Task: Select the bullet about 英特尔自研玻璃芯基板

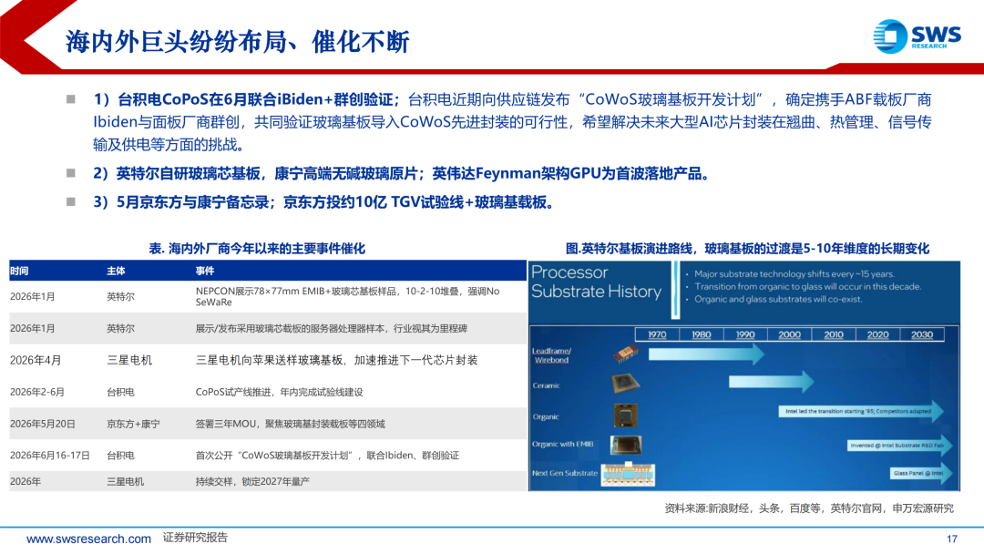Action: coord(402,173)
